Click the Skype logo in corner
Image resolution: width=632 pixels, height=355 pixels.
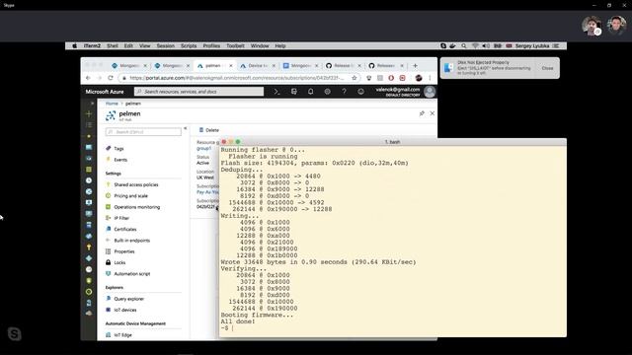(x=15, y=334)
